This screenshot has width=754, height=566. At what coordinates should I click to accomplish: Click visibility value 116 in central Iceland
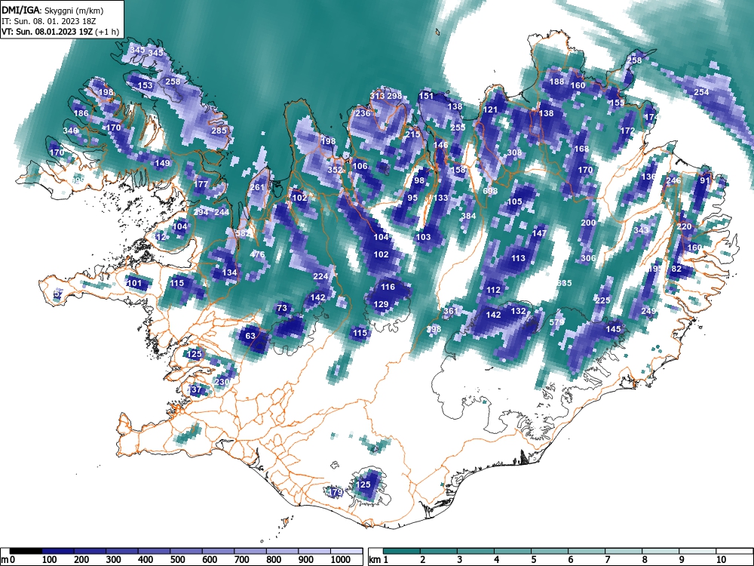point(388,287)
